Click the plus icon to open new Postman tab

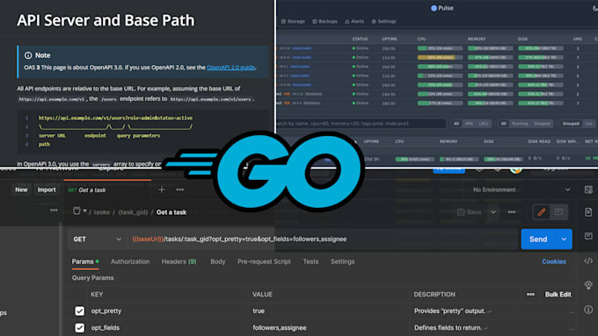pos(162,189)
